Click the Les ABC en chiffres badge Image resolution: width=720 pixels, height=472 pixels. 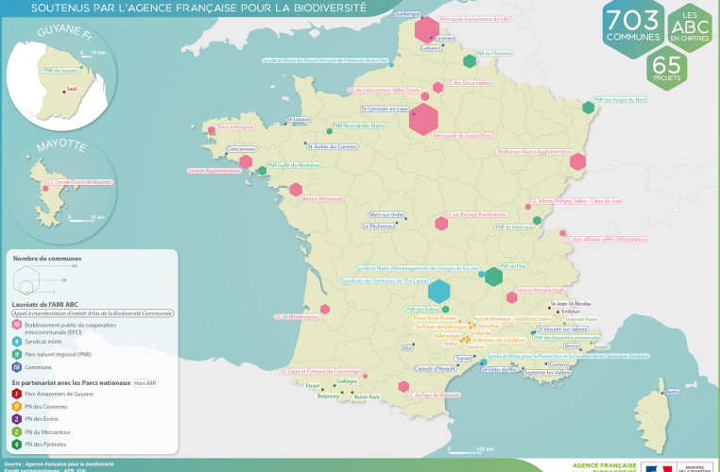click(690, 27)
